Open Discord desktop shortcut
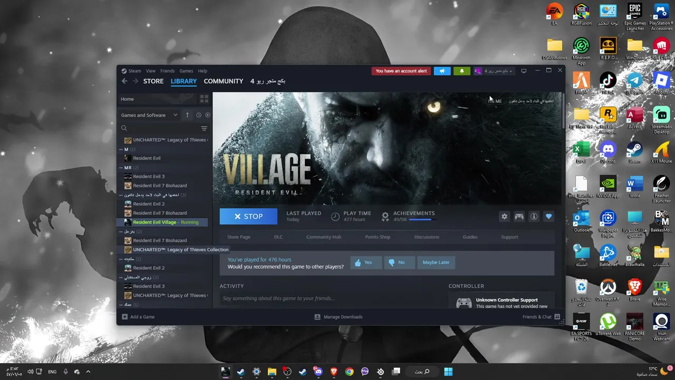This screenshot has width=675, height=380. pos(608,152)
